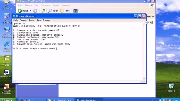Screen dimensions: 180x101
Task: Click the line mentioning winlogon.exe
Action: click(41, 44)
